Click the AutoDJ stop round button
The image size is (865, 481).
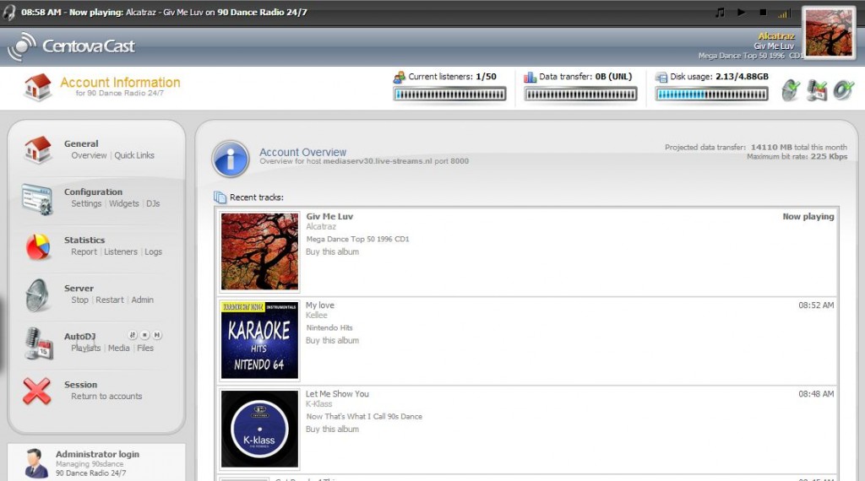(x=144, y=335)
